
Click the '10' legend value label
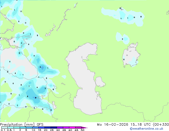point(33,130)
